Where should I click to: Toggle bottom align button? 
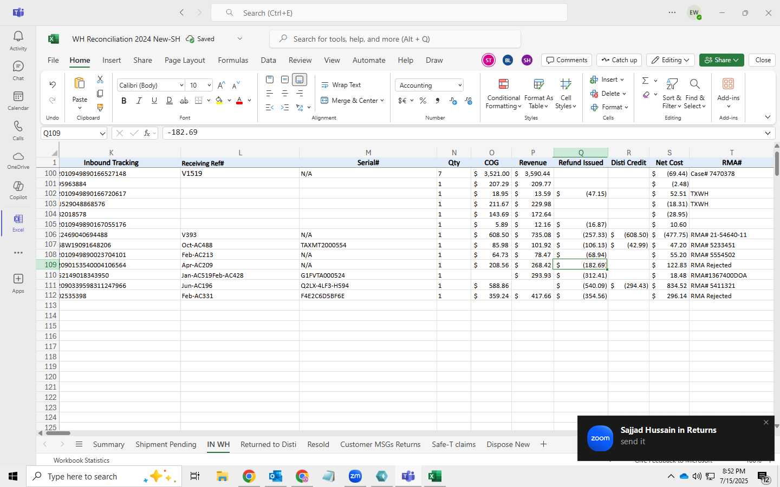point(300,80)
